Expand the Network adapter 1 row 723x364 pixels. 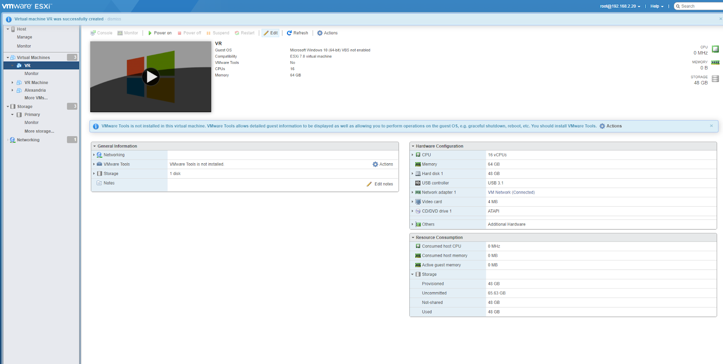(x=413, y=193)
